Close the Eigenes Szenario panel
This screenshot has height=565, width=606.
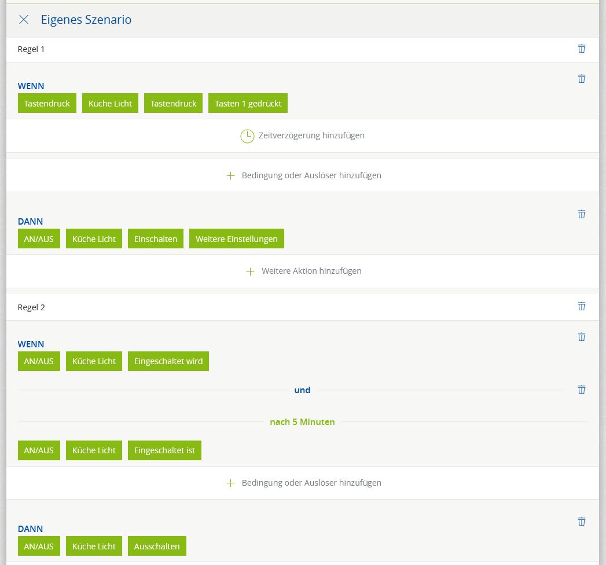(x=24, y=20)
